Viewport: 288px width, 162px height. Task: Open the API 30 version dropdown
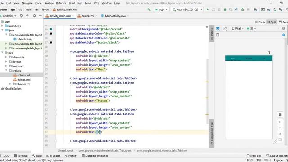tap(251, 28)
